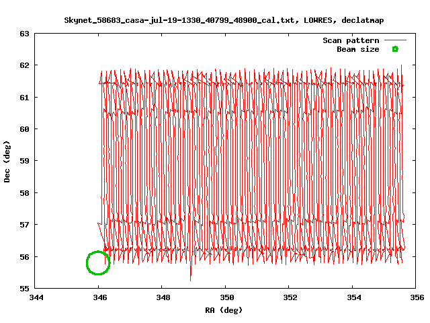Screen dimensions: 430x323
Task: Click y-axis tick label 56
Action: coord(24,257)
